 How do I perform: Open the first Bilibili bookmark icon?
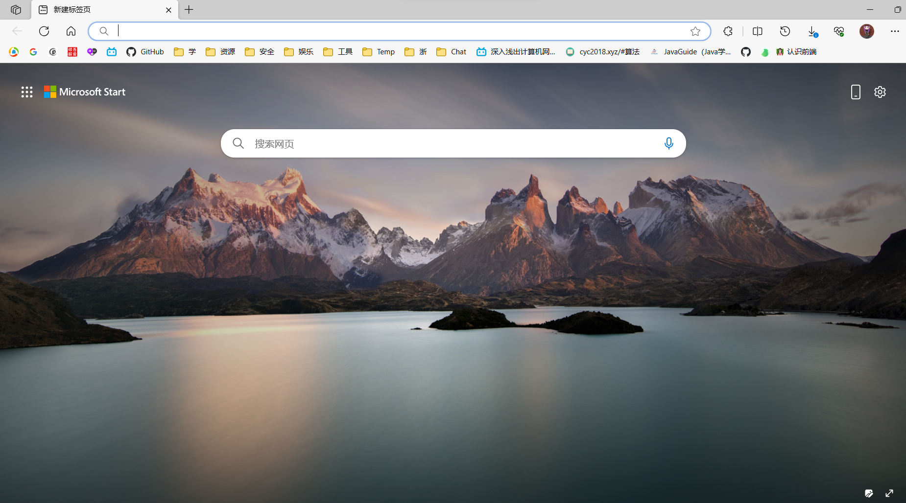point(112,52)
